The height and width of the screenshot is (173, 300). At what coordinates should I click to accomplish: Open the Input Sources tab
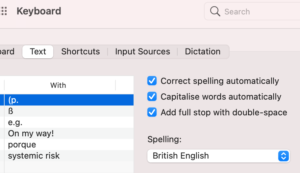pyautogui.click(x=142, y=52)
